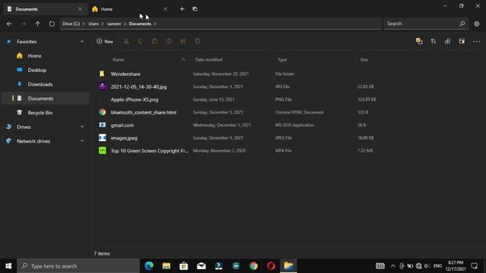This screenshot has height=273, width=486.
Task: Toggle the preview pane icon
Action: pos(462,41)
